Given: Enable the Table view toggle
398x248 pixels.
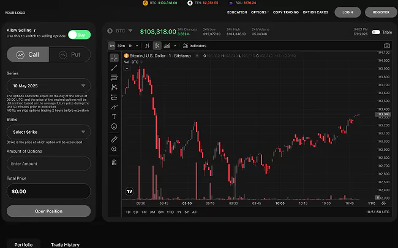Looking at the screenshot, I should coord(375,32).
